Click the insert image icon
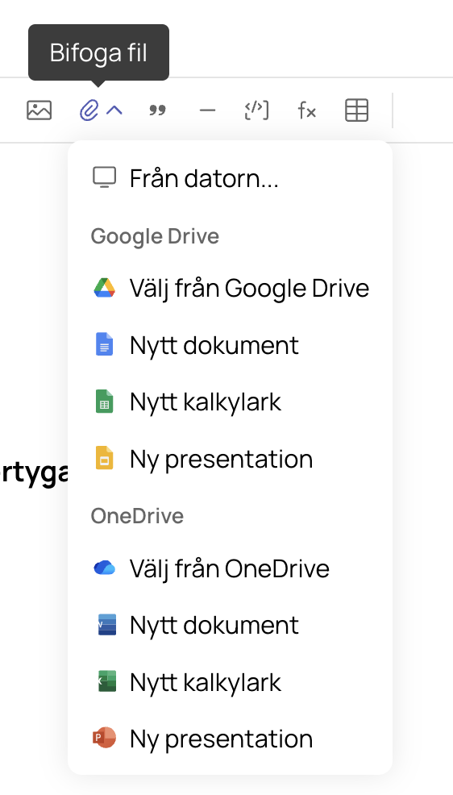This screenshot has width=453, height=795. click(x=39, y=110)
